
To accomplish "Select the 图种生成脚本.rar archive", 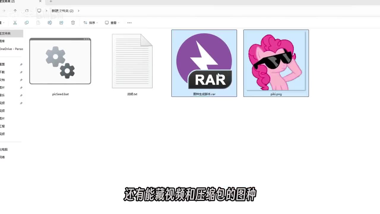I will (204, 62).
